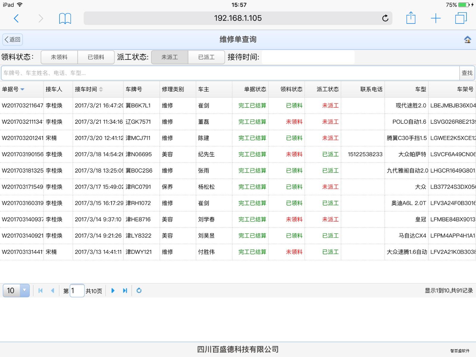This screenshot has width=476, height=357.
Task: Reload the page with refresh icon
Action: coord(385,18)
